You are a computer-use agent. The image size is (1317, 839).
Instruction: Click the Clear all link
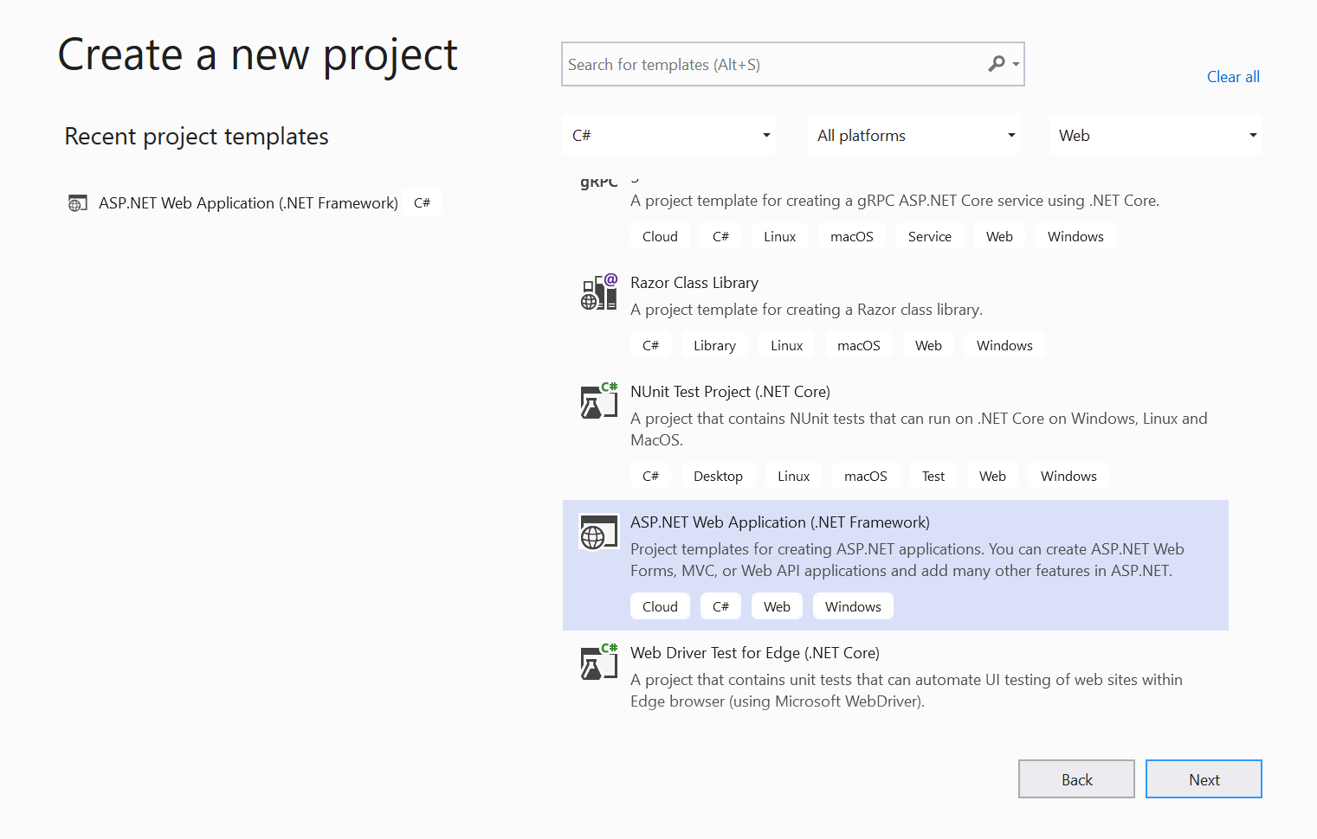1233,77
